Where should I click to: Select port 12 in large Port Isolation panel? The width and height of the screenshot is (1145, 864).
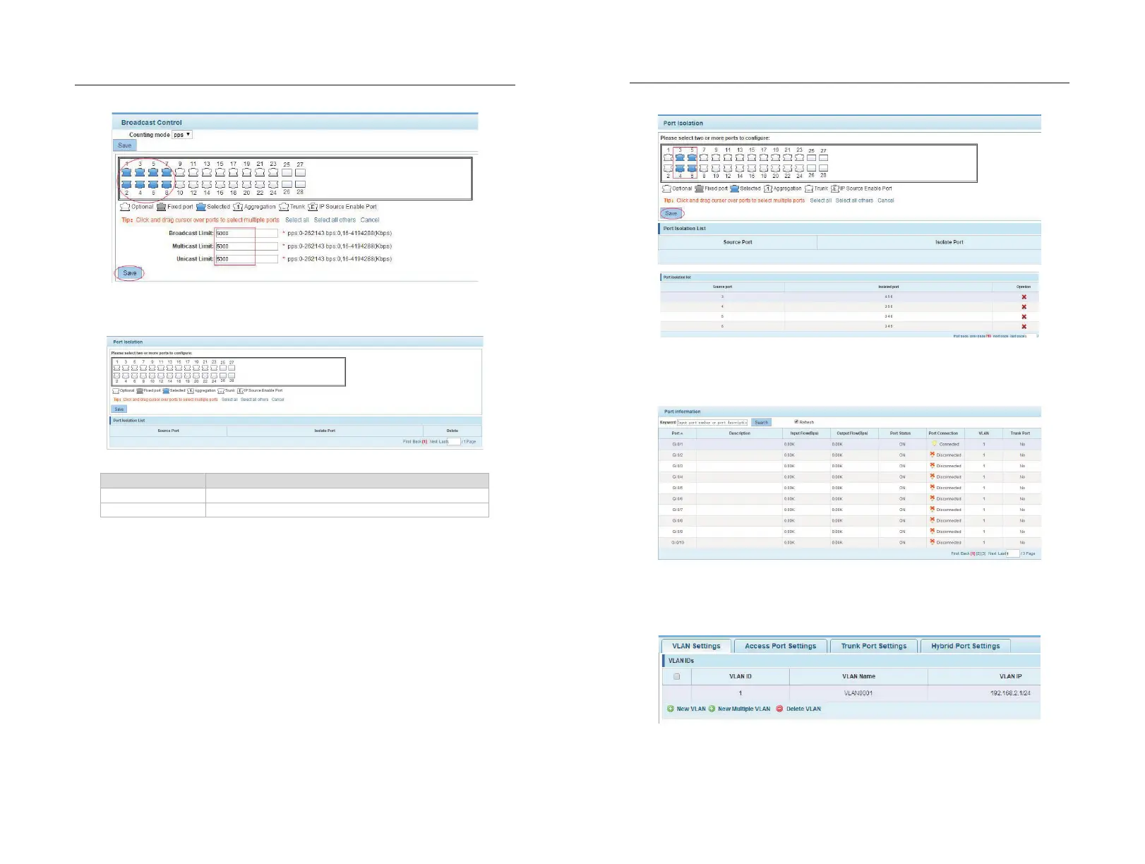728,169
